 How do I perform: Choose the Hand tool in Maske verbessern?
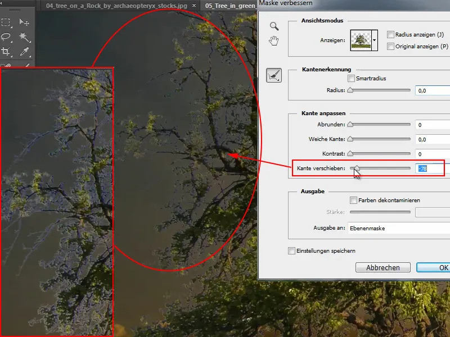click(x=274, y=40)
